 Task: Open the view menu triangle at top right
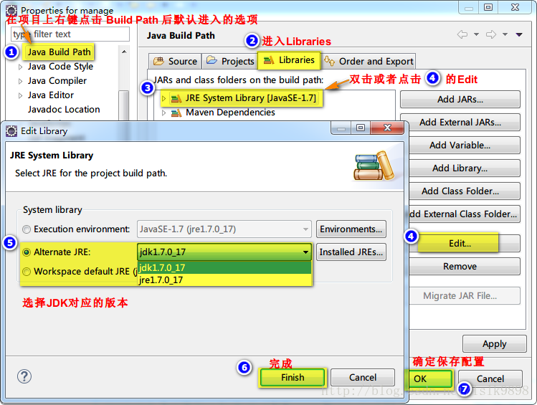(519, 34)
